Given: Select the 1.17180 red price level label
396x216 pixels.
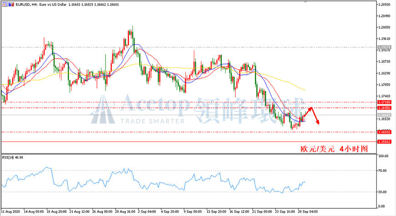Looking at the screenshot, I should tap(384, 102).
